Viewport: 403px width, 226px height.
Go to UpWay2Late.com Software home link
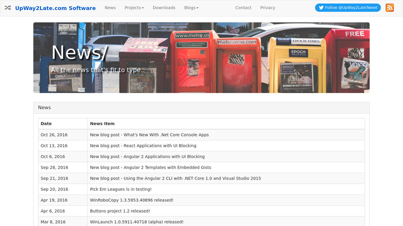coord(55,8)
